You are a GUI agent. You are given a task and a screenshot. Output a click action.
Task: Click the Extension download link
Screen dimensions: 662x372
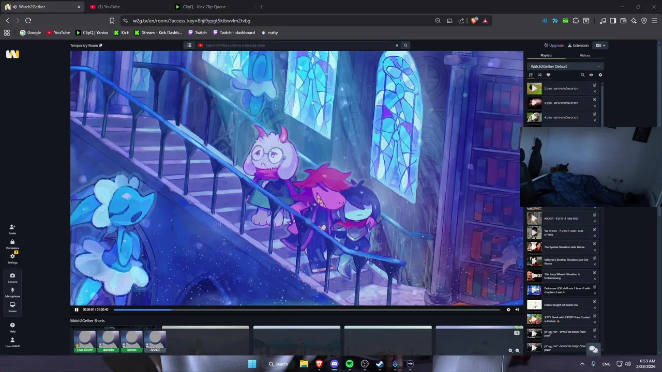tap(578, 45)
